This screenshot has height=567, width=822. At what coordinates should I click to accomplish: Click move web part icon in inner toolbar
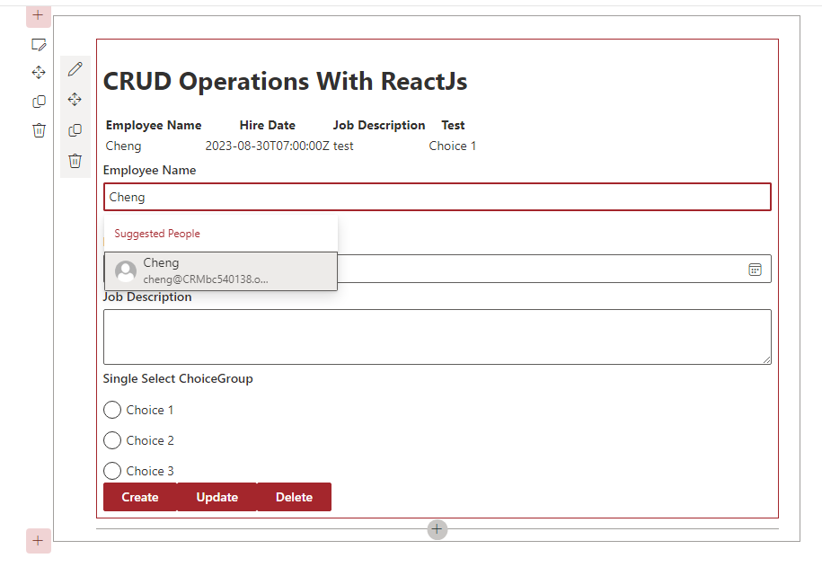[75, 99]
